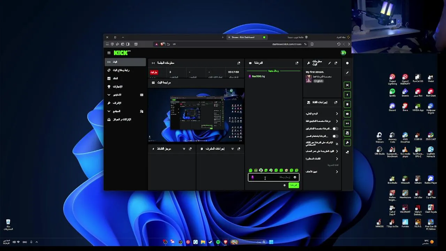This screenshot has height=251, width=446.
Task: Pop out the moderator actions panel
Action: [239, 149]
